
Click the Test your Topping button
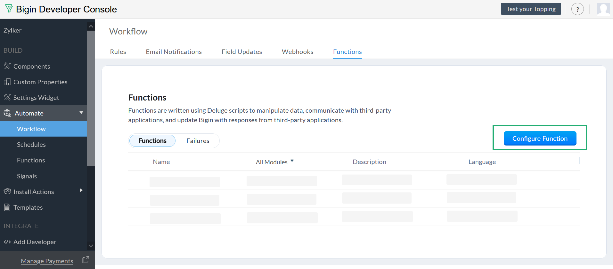click(531, 9)
